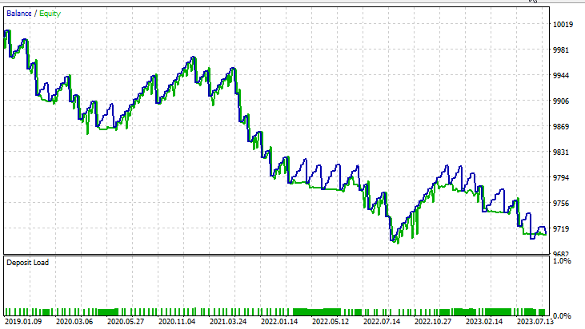The height and width of the screenshot is (329, 585).
Task: Click the 2021.03.24 date label
Action: tap(228, 322)
